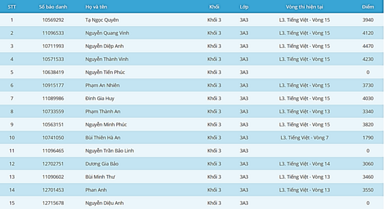The width and height of the screenshot is (384, 209).
Task: Click the name Nguyễn Trần Bảo Linh
Action: [x=110, y=151]
